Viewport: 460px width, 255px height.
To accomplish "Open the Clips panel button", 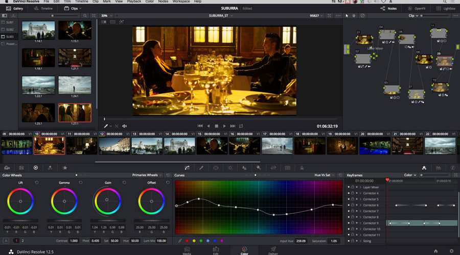I will 73,9.
